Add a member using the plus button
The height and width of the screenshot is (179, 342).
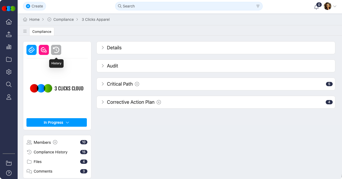coord(55,142)
